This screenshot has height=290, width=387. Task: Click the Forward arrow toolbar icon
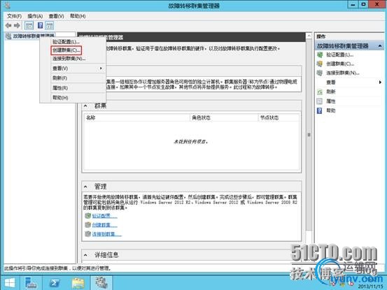[17, 25]
